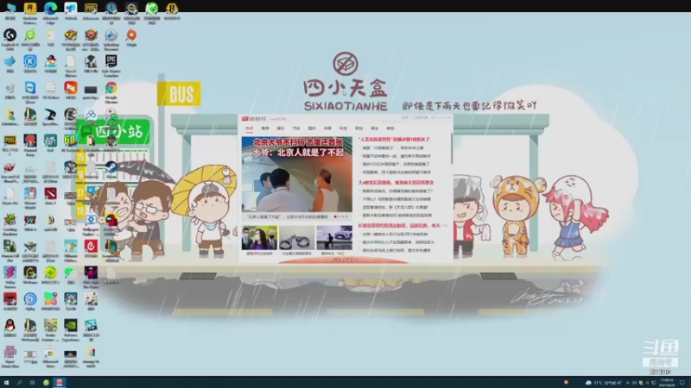Click the taskbar clock and date
The height and width of the screenshot is (388, 691).
pos(666,383)
